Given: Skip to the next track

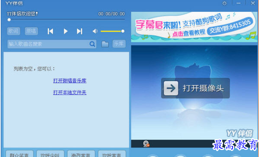Looking at the screenshot, I should (79, 31).
